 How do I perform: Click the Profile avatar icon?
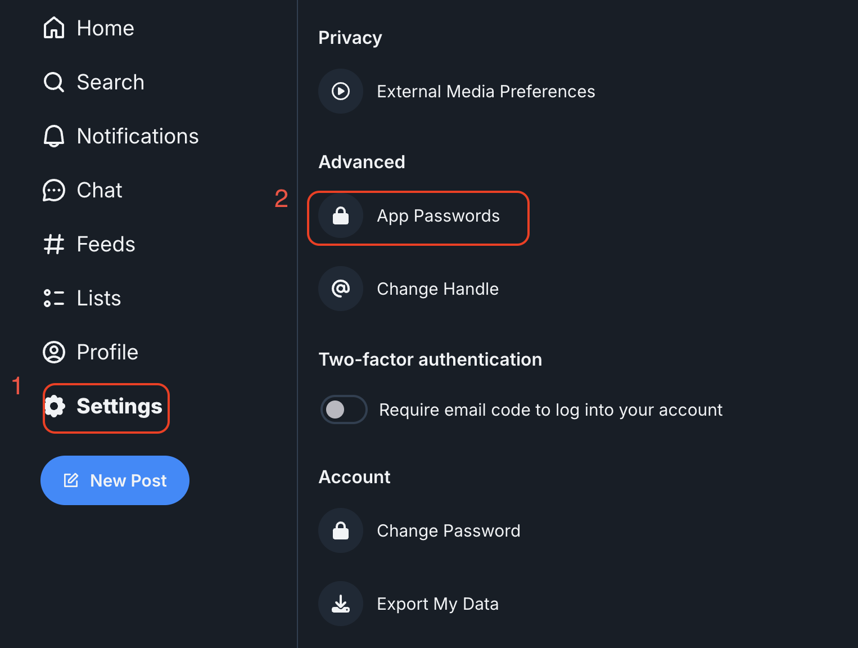coord(54,352)
